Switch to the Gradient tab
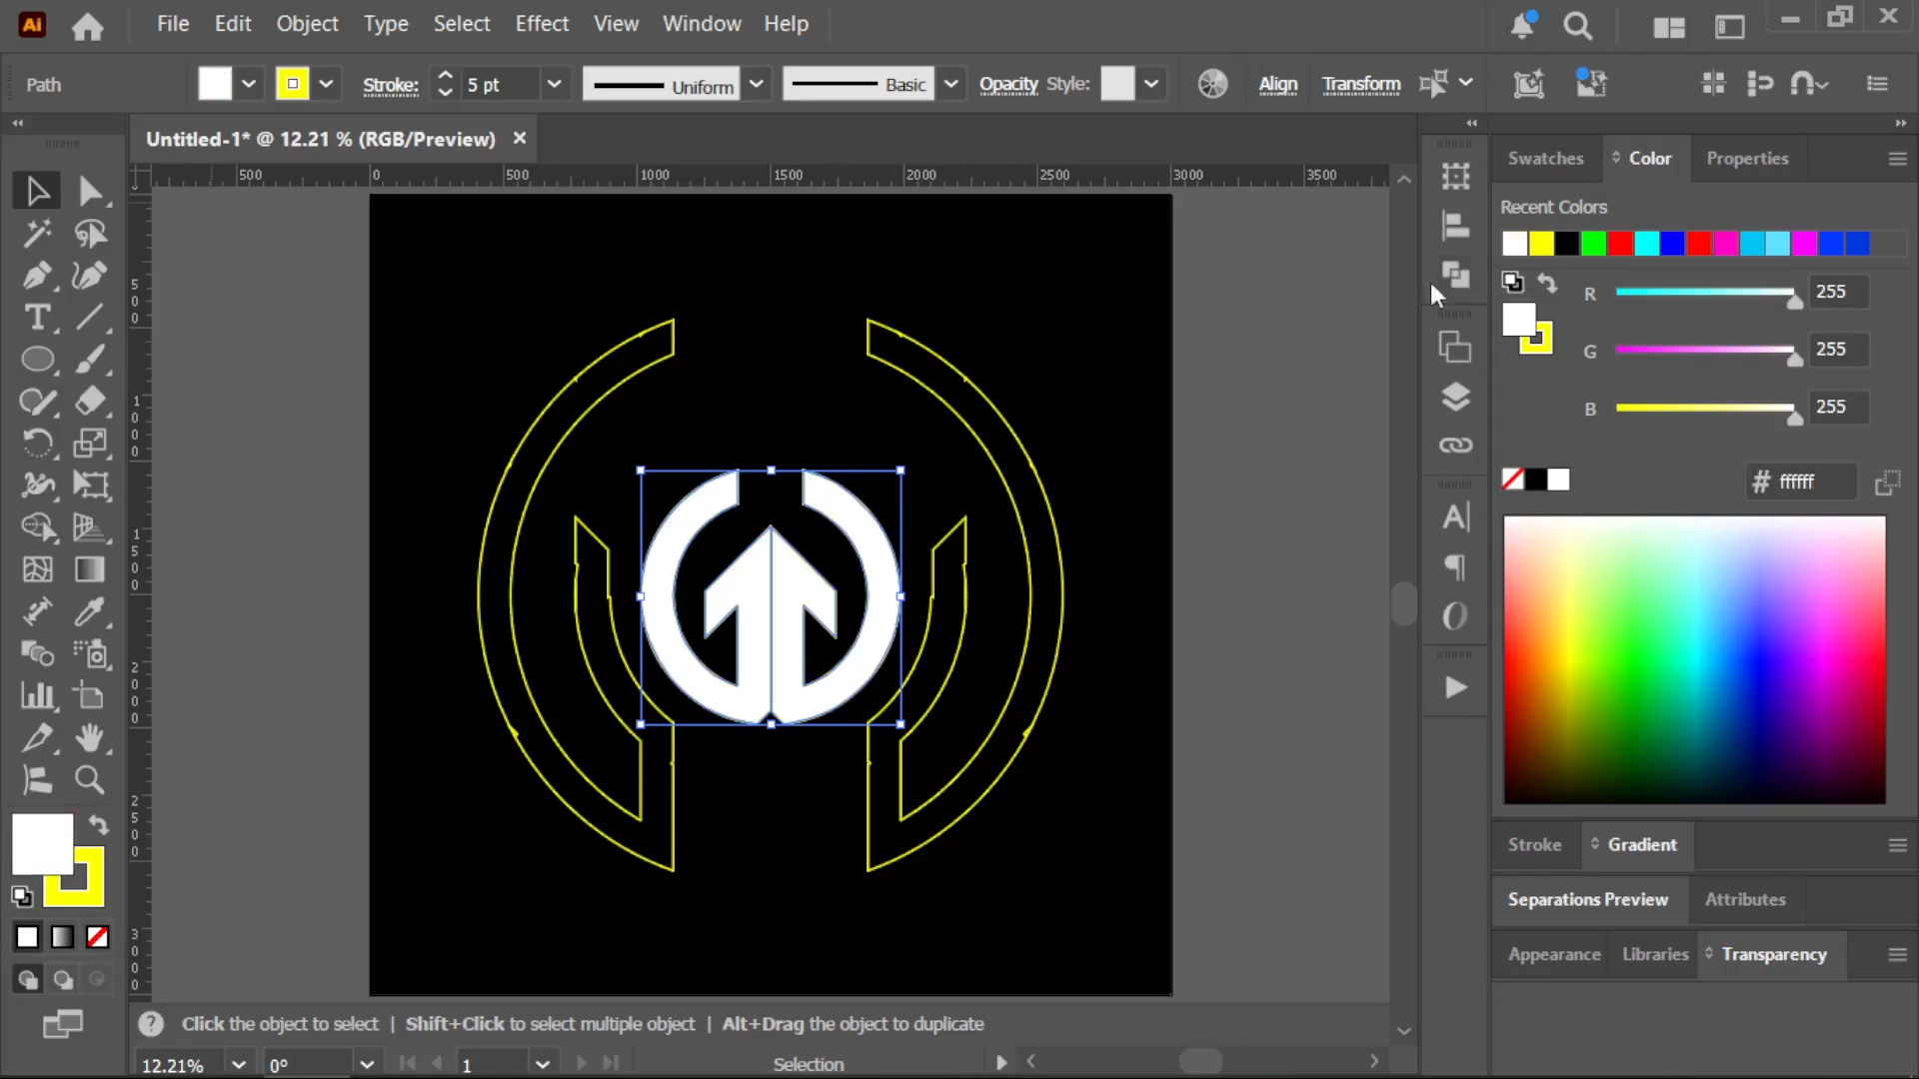 point(1641,844)
